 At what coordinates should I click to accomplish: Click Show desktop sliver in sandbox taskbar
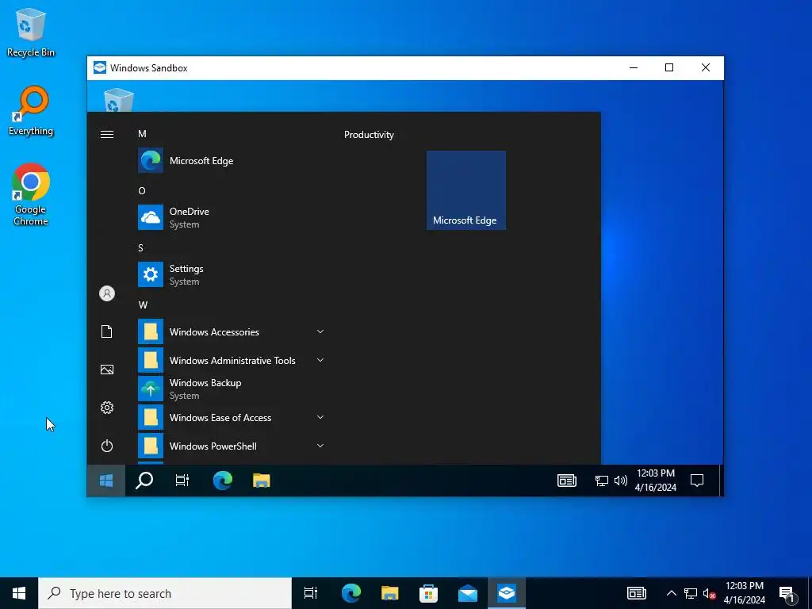(721, 481)
